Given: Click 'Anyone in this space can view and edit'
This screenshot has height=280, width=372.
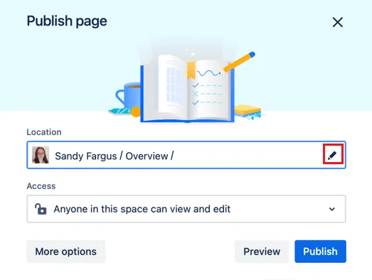Looking at the screenshot, I should [x=142, y=209].
